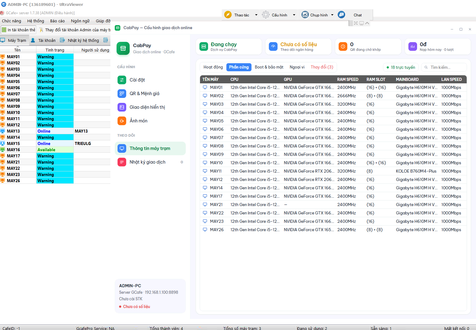Switch to Tài khoản tab in GCafe
The height and width of the screenshot is (330, 476).
[43, 40]
